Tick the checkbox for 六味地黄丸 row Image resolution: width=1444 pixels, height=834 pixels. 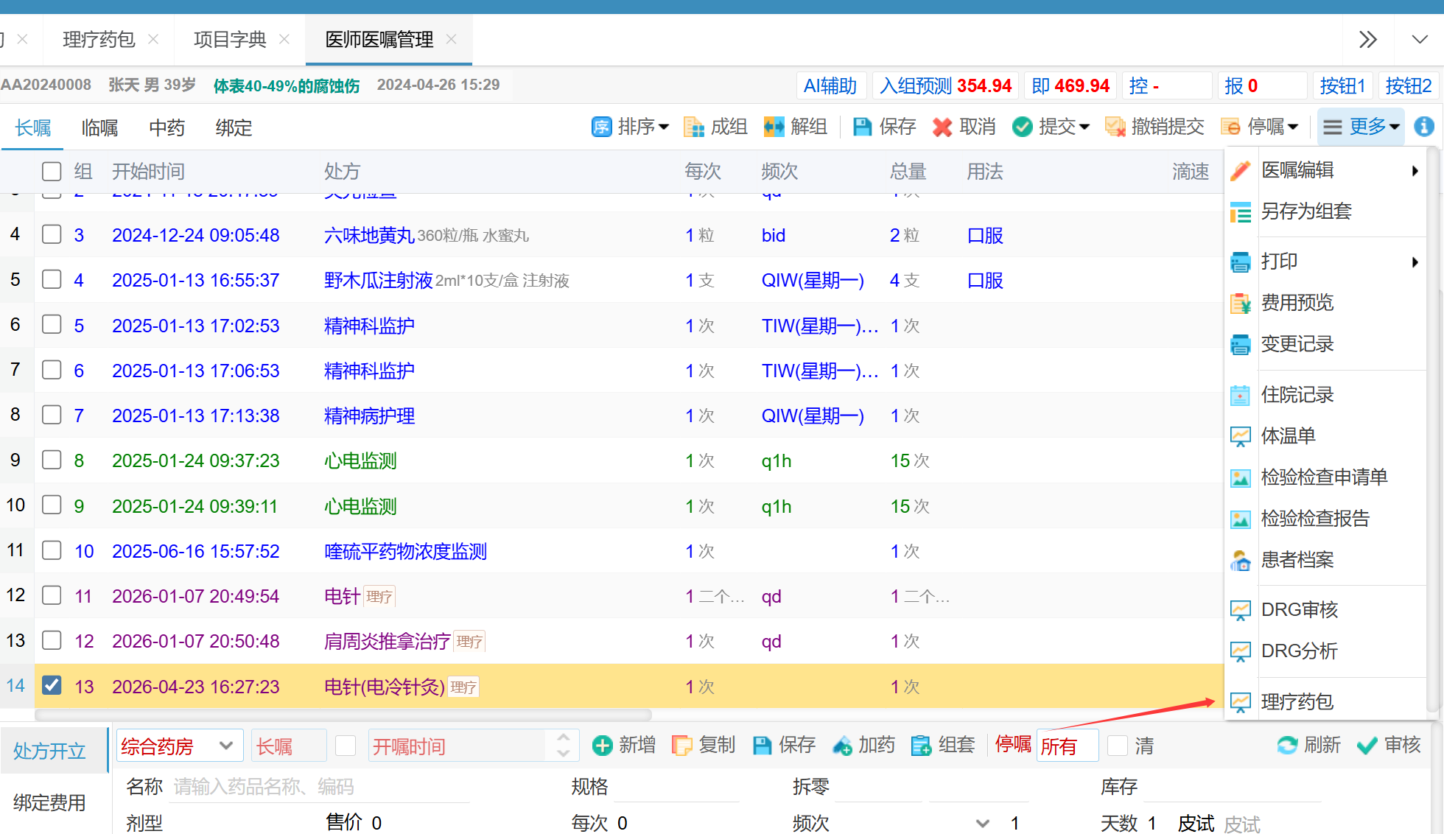pyautogui.click(x=52, y=235)
